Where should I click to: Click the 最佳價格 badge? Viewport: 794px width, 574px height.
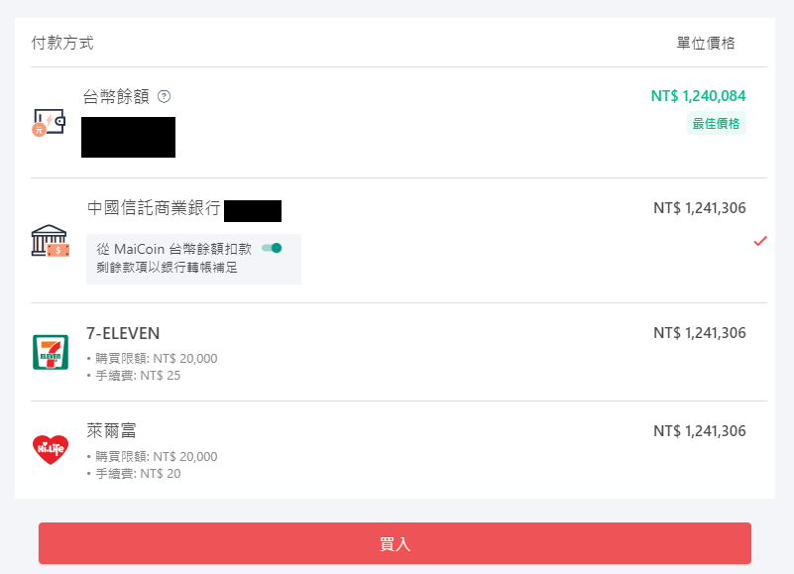coord(716,123)
